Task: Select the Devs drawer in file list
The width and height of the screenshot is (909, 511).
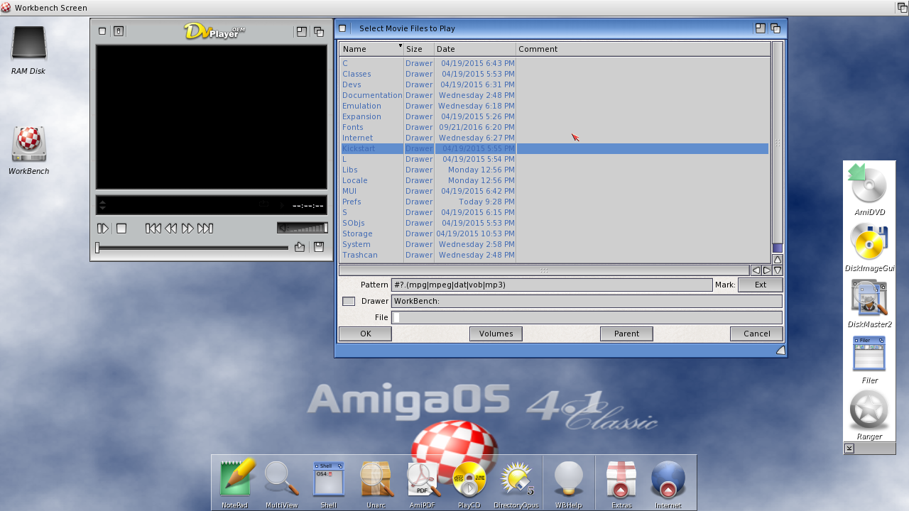Action: (x=555, y=84)
